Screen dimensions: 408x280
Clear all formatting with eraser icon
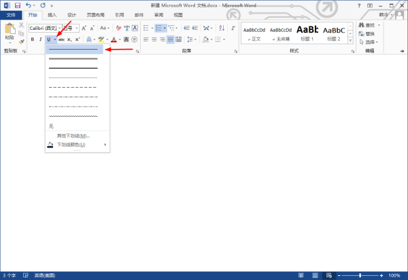118,28
